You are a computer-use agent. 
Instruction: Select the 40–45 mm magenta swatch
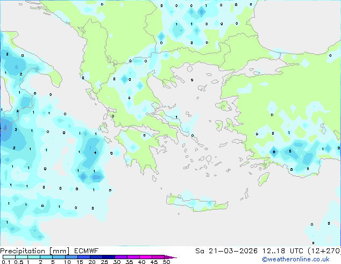tap(146, 257)
